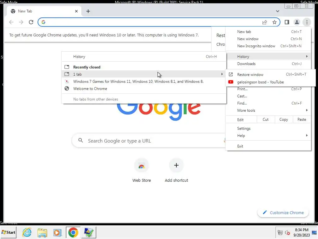Choose Print from the menu
Viewport: 318px width, 239px height.
268,89
